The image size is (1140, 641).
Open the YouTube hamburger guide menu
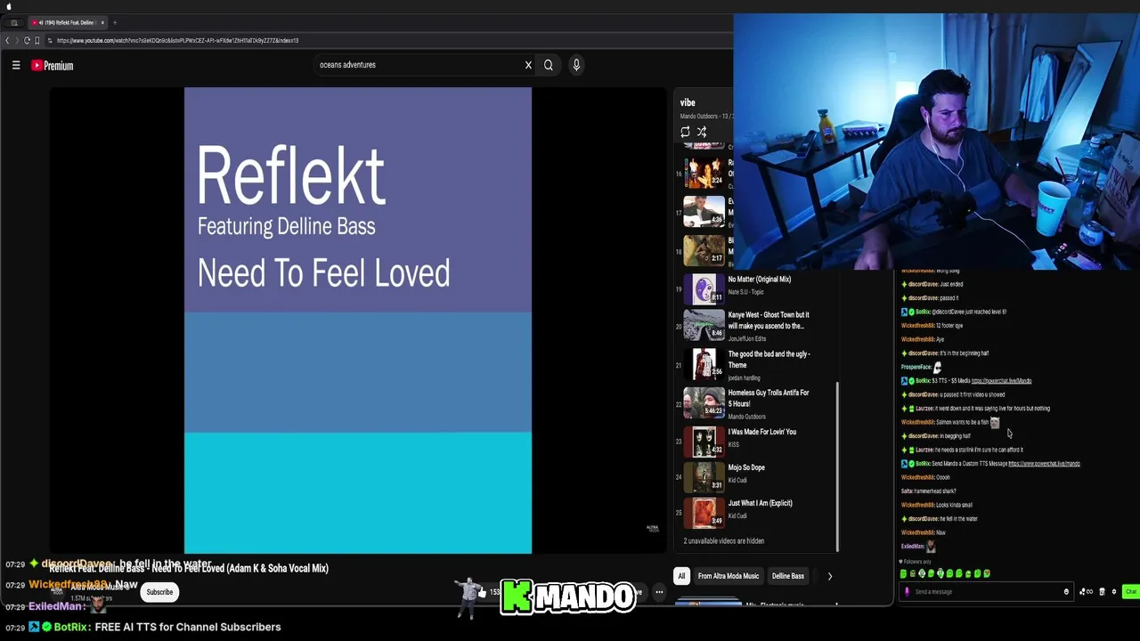coord(16,65)
